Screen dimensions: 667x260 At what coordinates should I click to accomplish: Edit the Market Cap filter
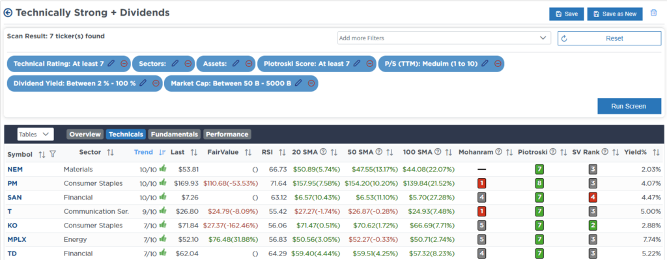[x=298, y=83]
